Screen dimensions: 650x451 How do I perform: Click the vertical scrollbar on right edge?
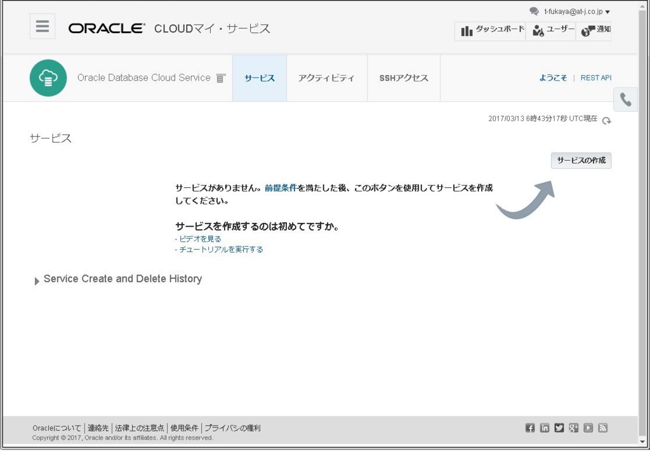coord(643,224)
